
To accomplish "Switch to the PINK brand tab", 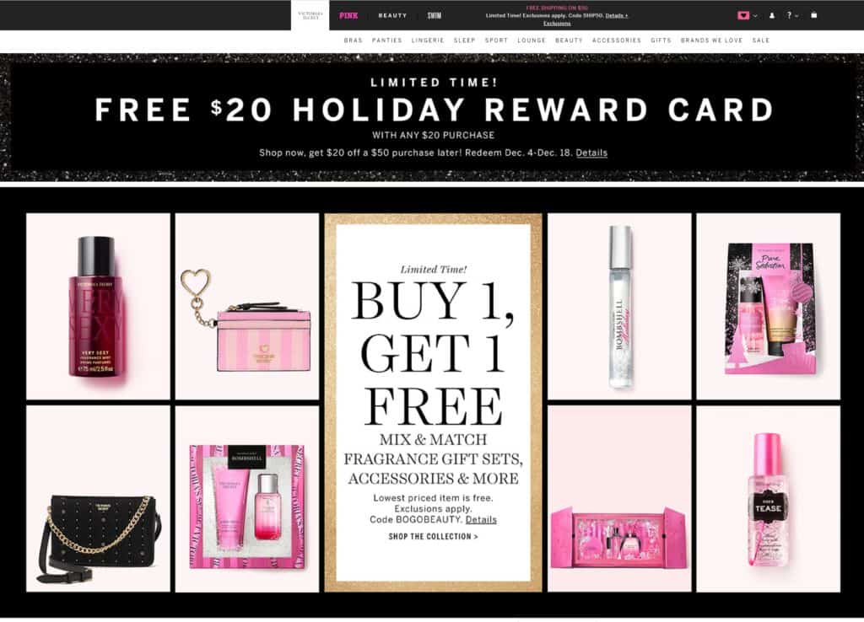I will [x=348, y=15].
